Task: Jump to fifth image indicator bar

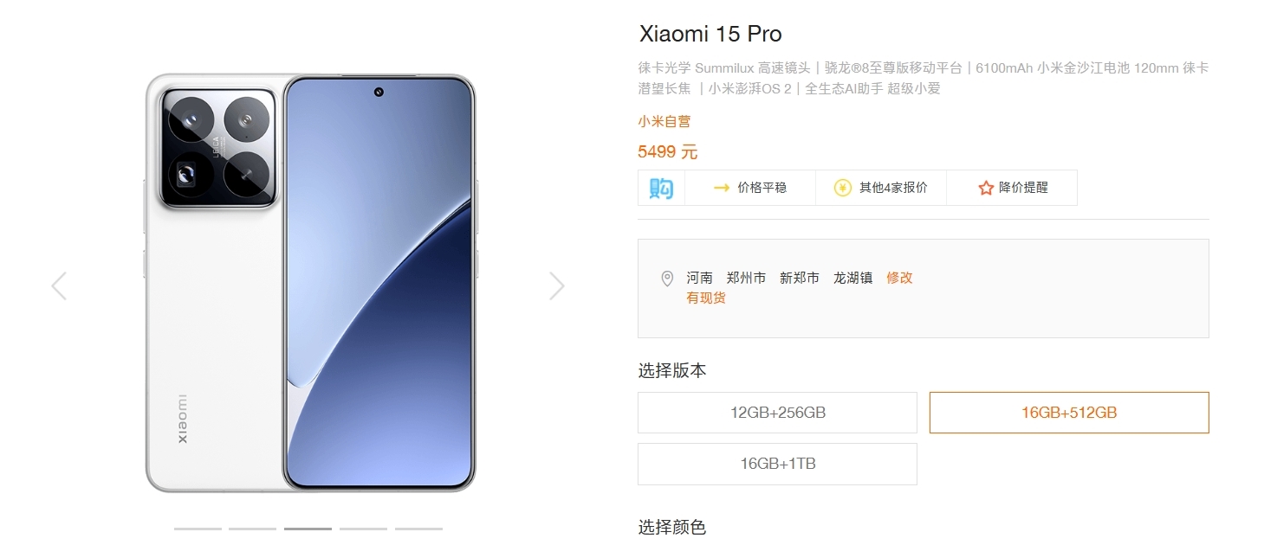Action: coord(418,529)
